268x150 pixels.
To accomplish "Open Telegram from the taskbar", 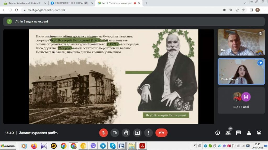I will pyautogui.click(x=103, y=146).
